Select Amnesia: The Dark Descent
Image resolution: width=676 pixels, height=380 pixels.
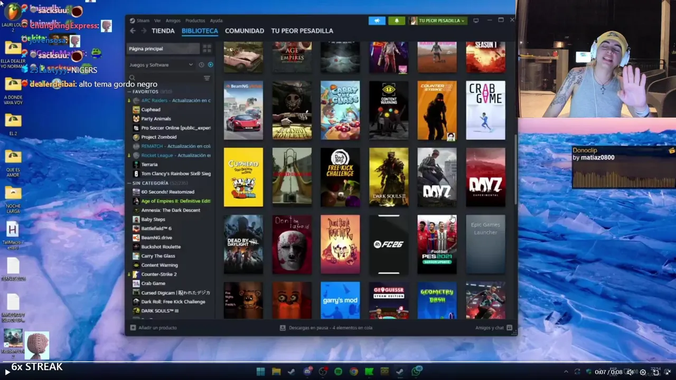[x=171, y=210]
